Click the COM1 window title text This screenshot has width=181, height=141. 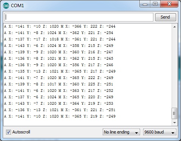point(17,6)
